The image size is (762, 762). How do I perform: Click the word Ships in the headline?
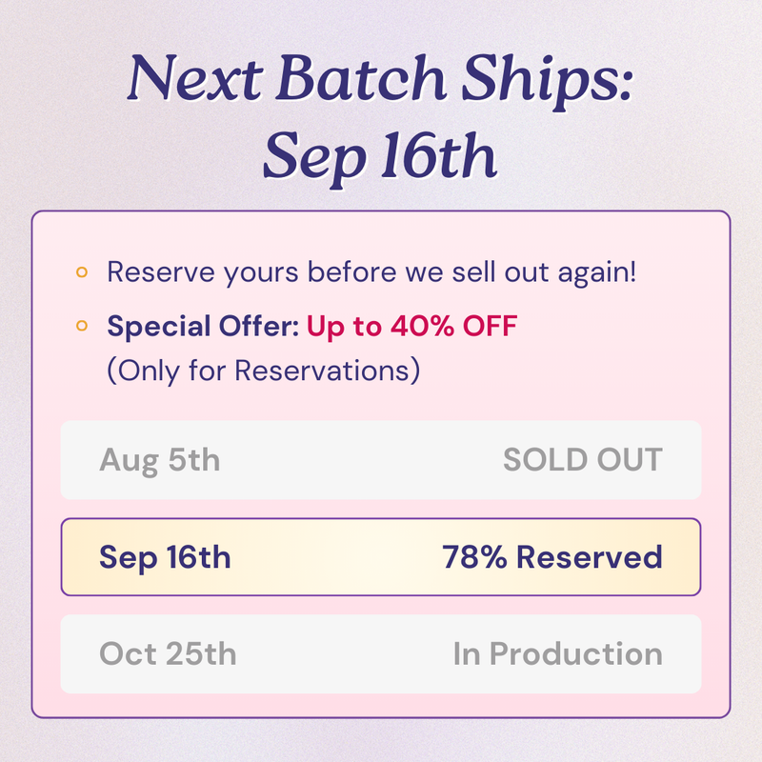[x=548, y=80]
